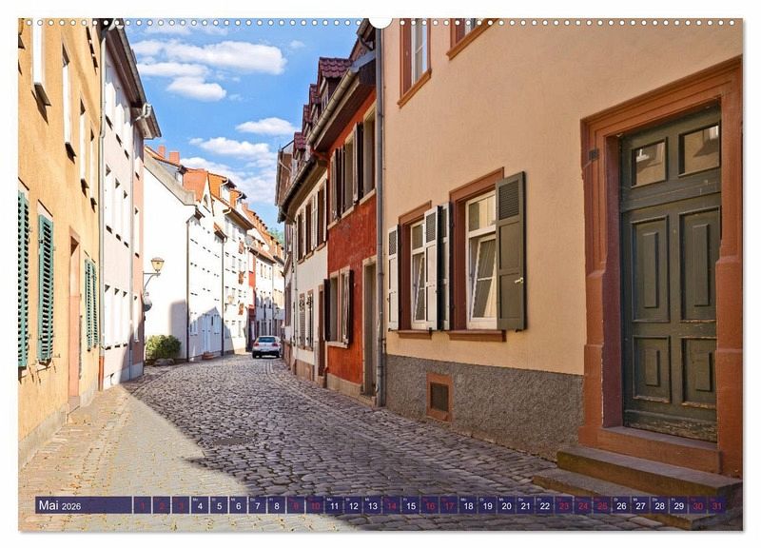
Task: Select day 24 in the calendar strip
Action: click(x=583, y=505)
